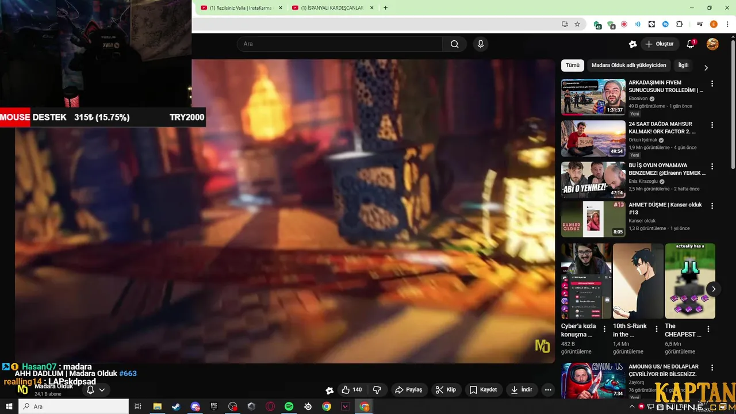Click in the YouTube Ara search field

[340, 44]
